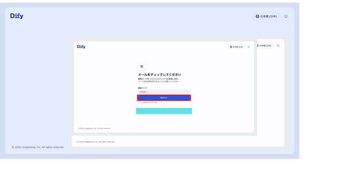Screen dimensions: 356x186
Task: Click the Dify logo inside the nested card
Action: coord(81,47)
